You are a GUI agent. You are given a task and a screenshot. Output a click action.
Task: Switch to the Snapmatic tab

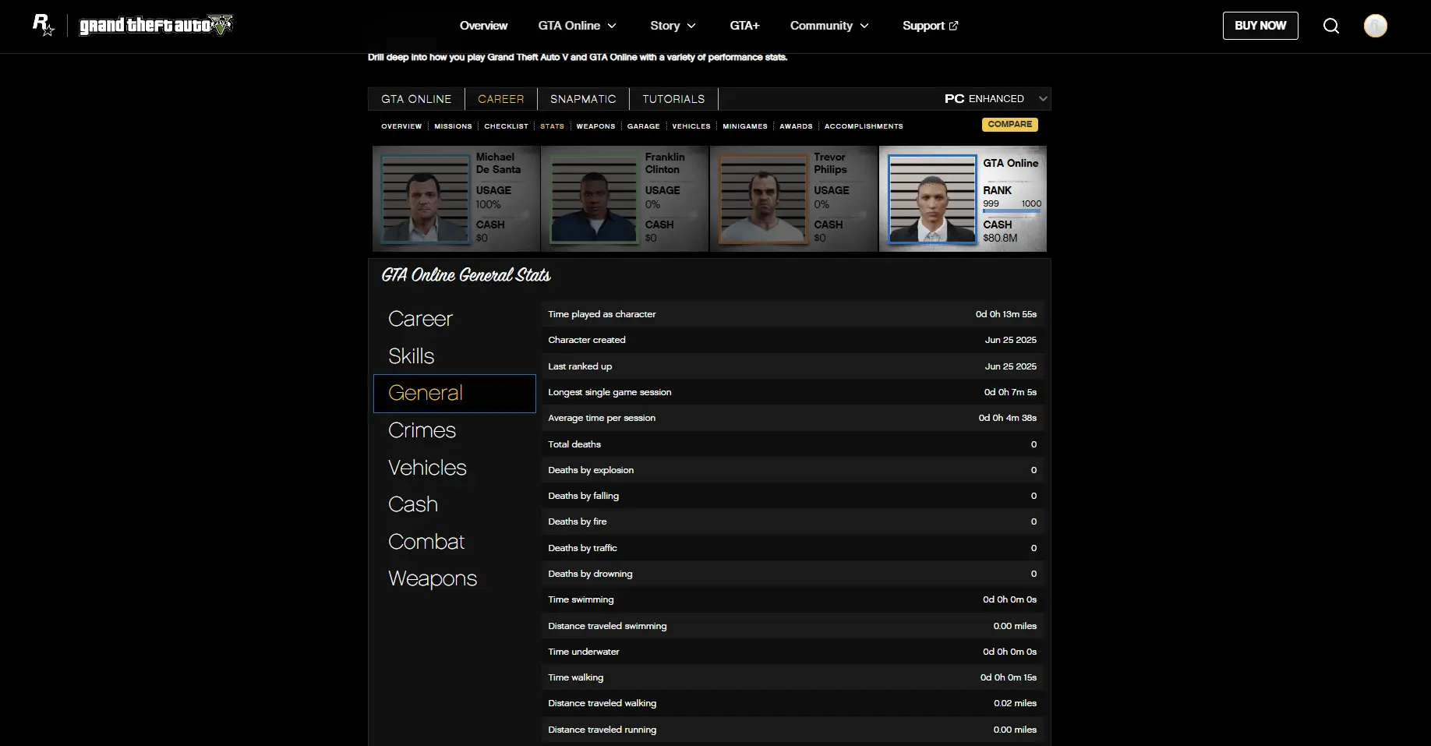583,99
